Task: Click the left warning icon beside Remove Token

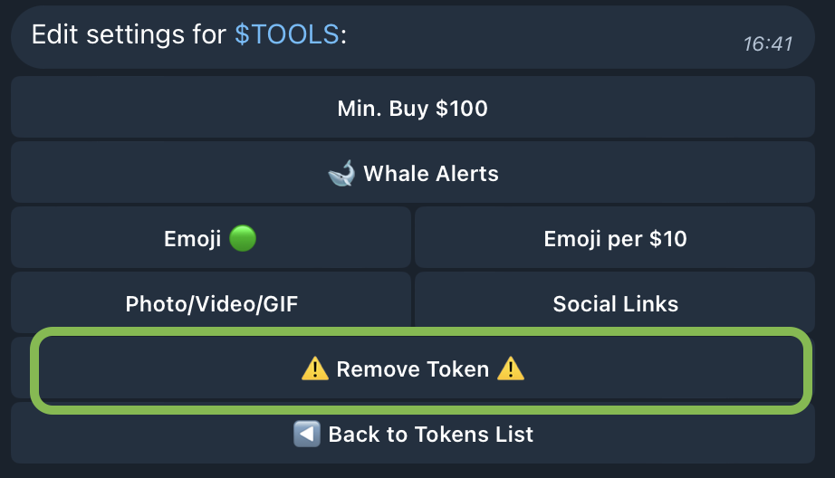Action: click(x=314, y=368)
